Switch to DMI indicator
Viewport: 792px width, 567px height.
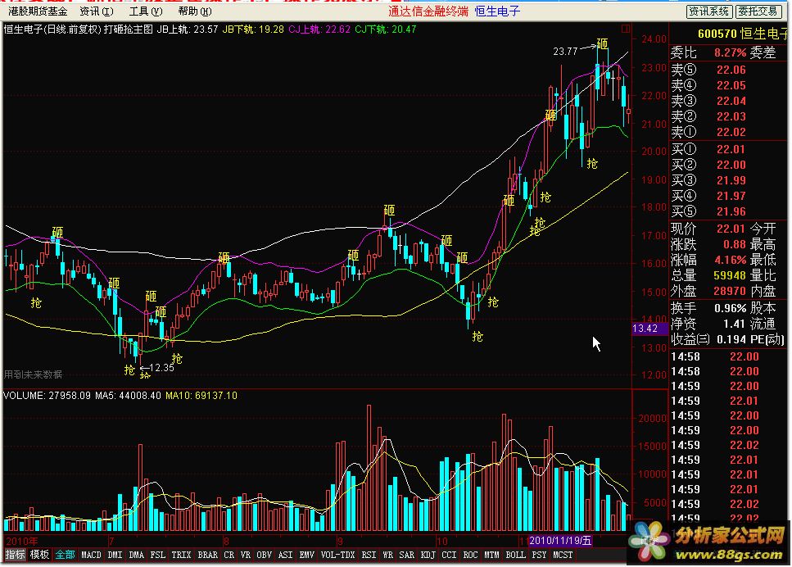click(x=115, y=555)
